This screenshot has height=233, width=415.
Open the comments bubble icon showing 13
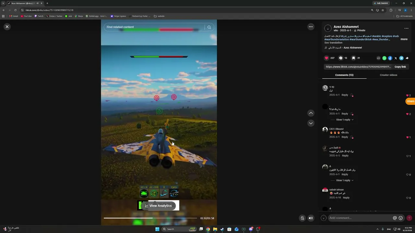[340, 58]
